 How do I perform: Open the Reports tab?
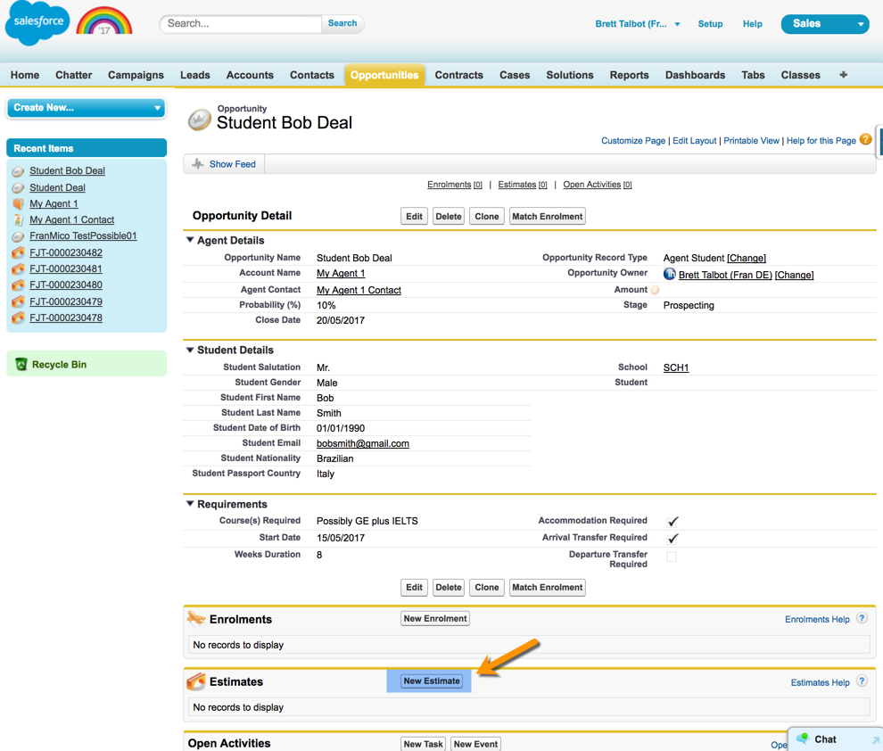pyautogui.click(x=629, y=75)
